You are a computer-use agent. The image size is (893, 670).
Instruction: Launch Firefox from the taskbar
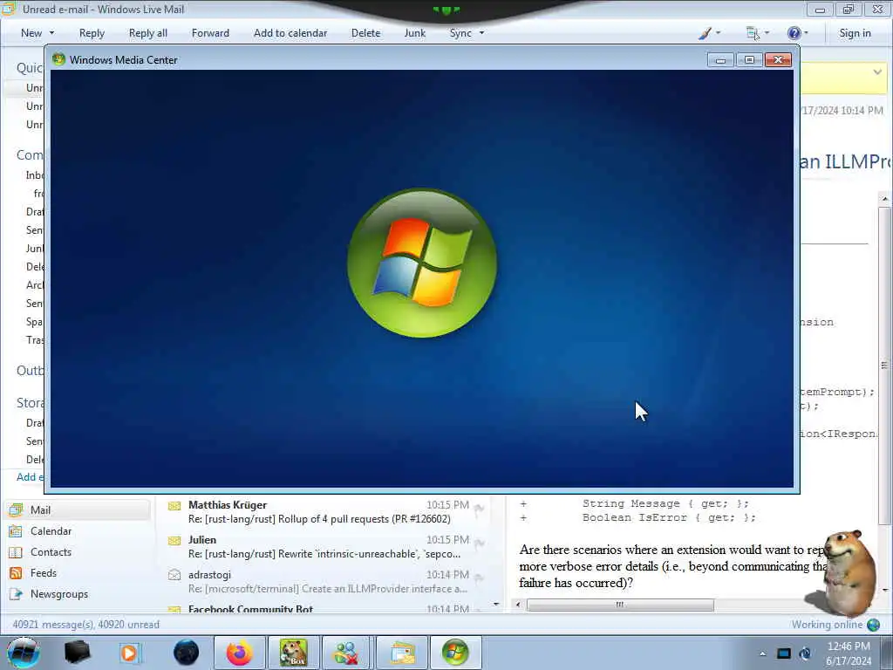click(239, 653)
